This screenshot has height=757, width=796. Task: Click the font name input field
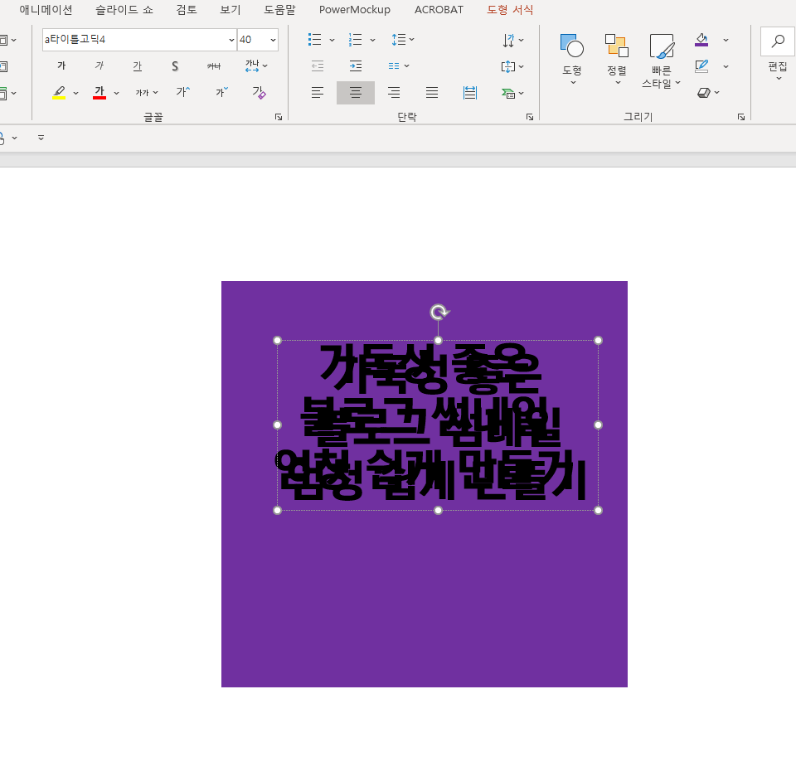pos(134,40)
